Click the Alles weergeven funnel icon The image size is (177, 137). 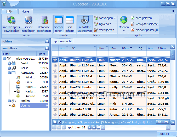9,59
